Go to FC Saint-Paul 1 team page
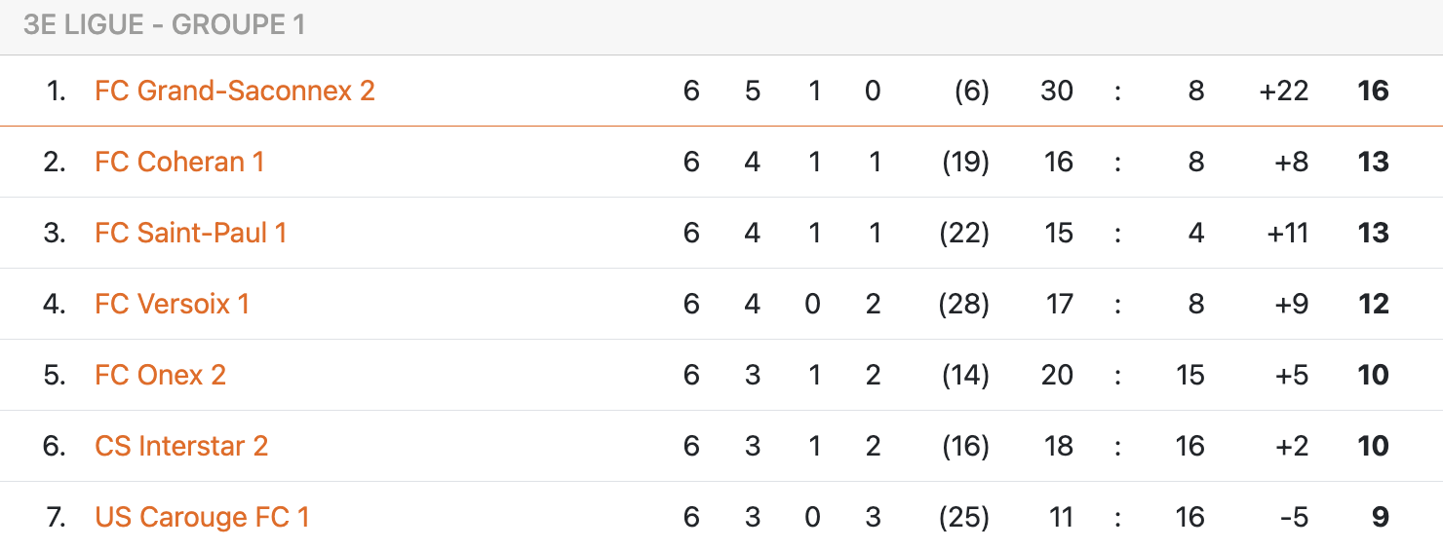The width and height of the screenshot is (1443, 549). pos(191,233)
